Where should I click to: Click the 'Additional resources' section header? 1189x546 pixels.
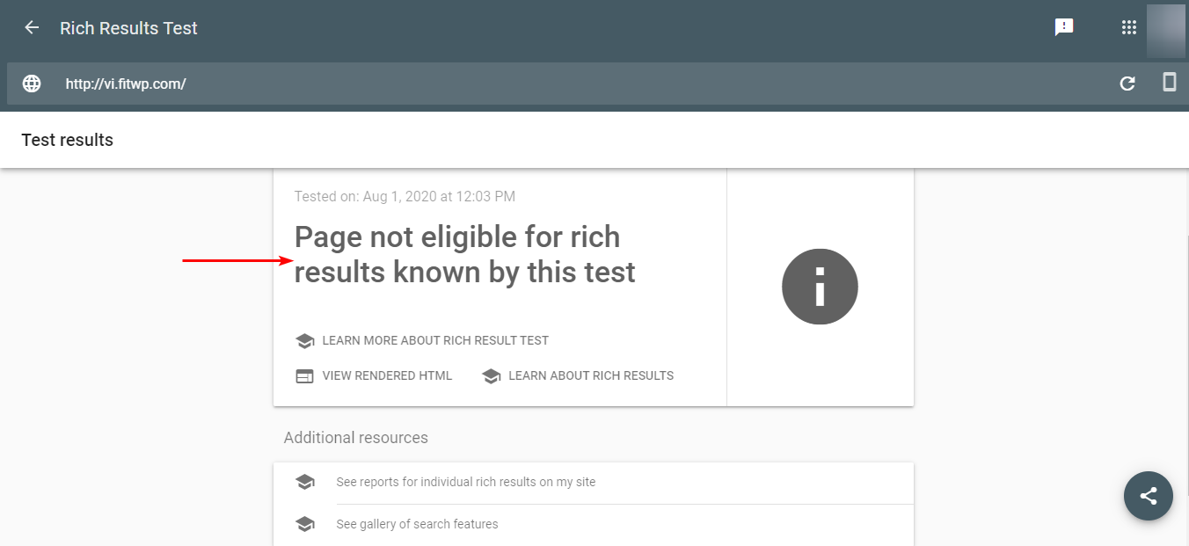[355, 437]
